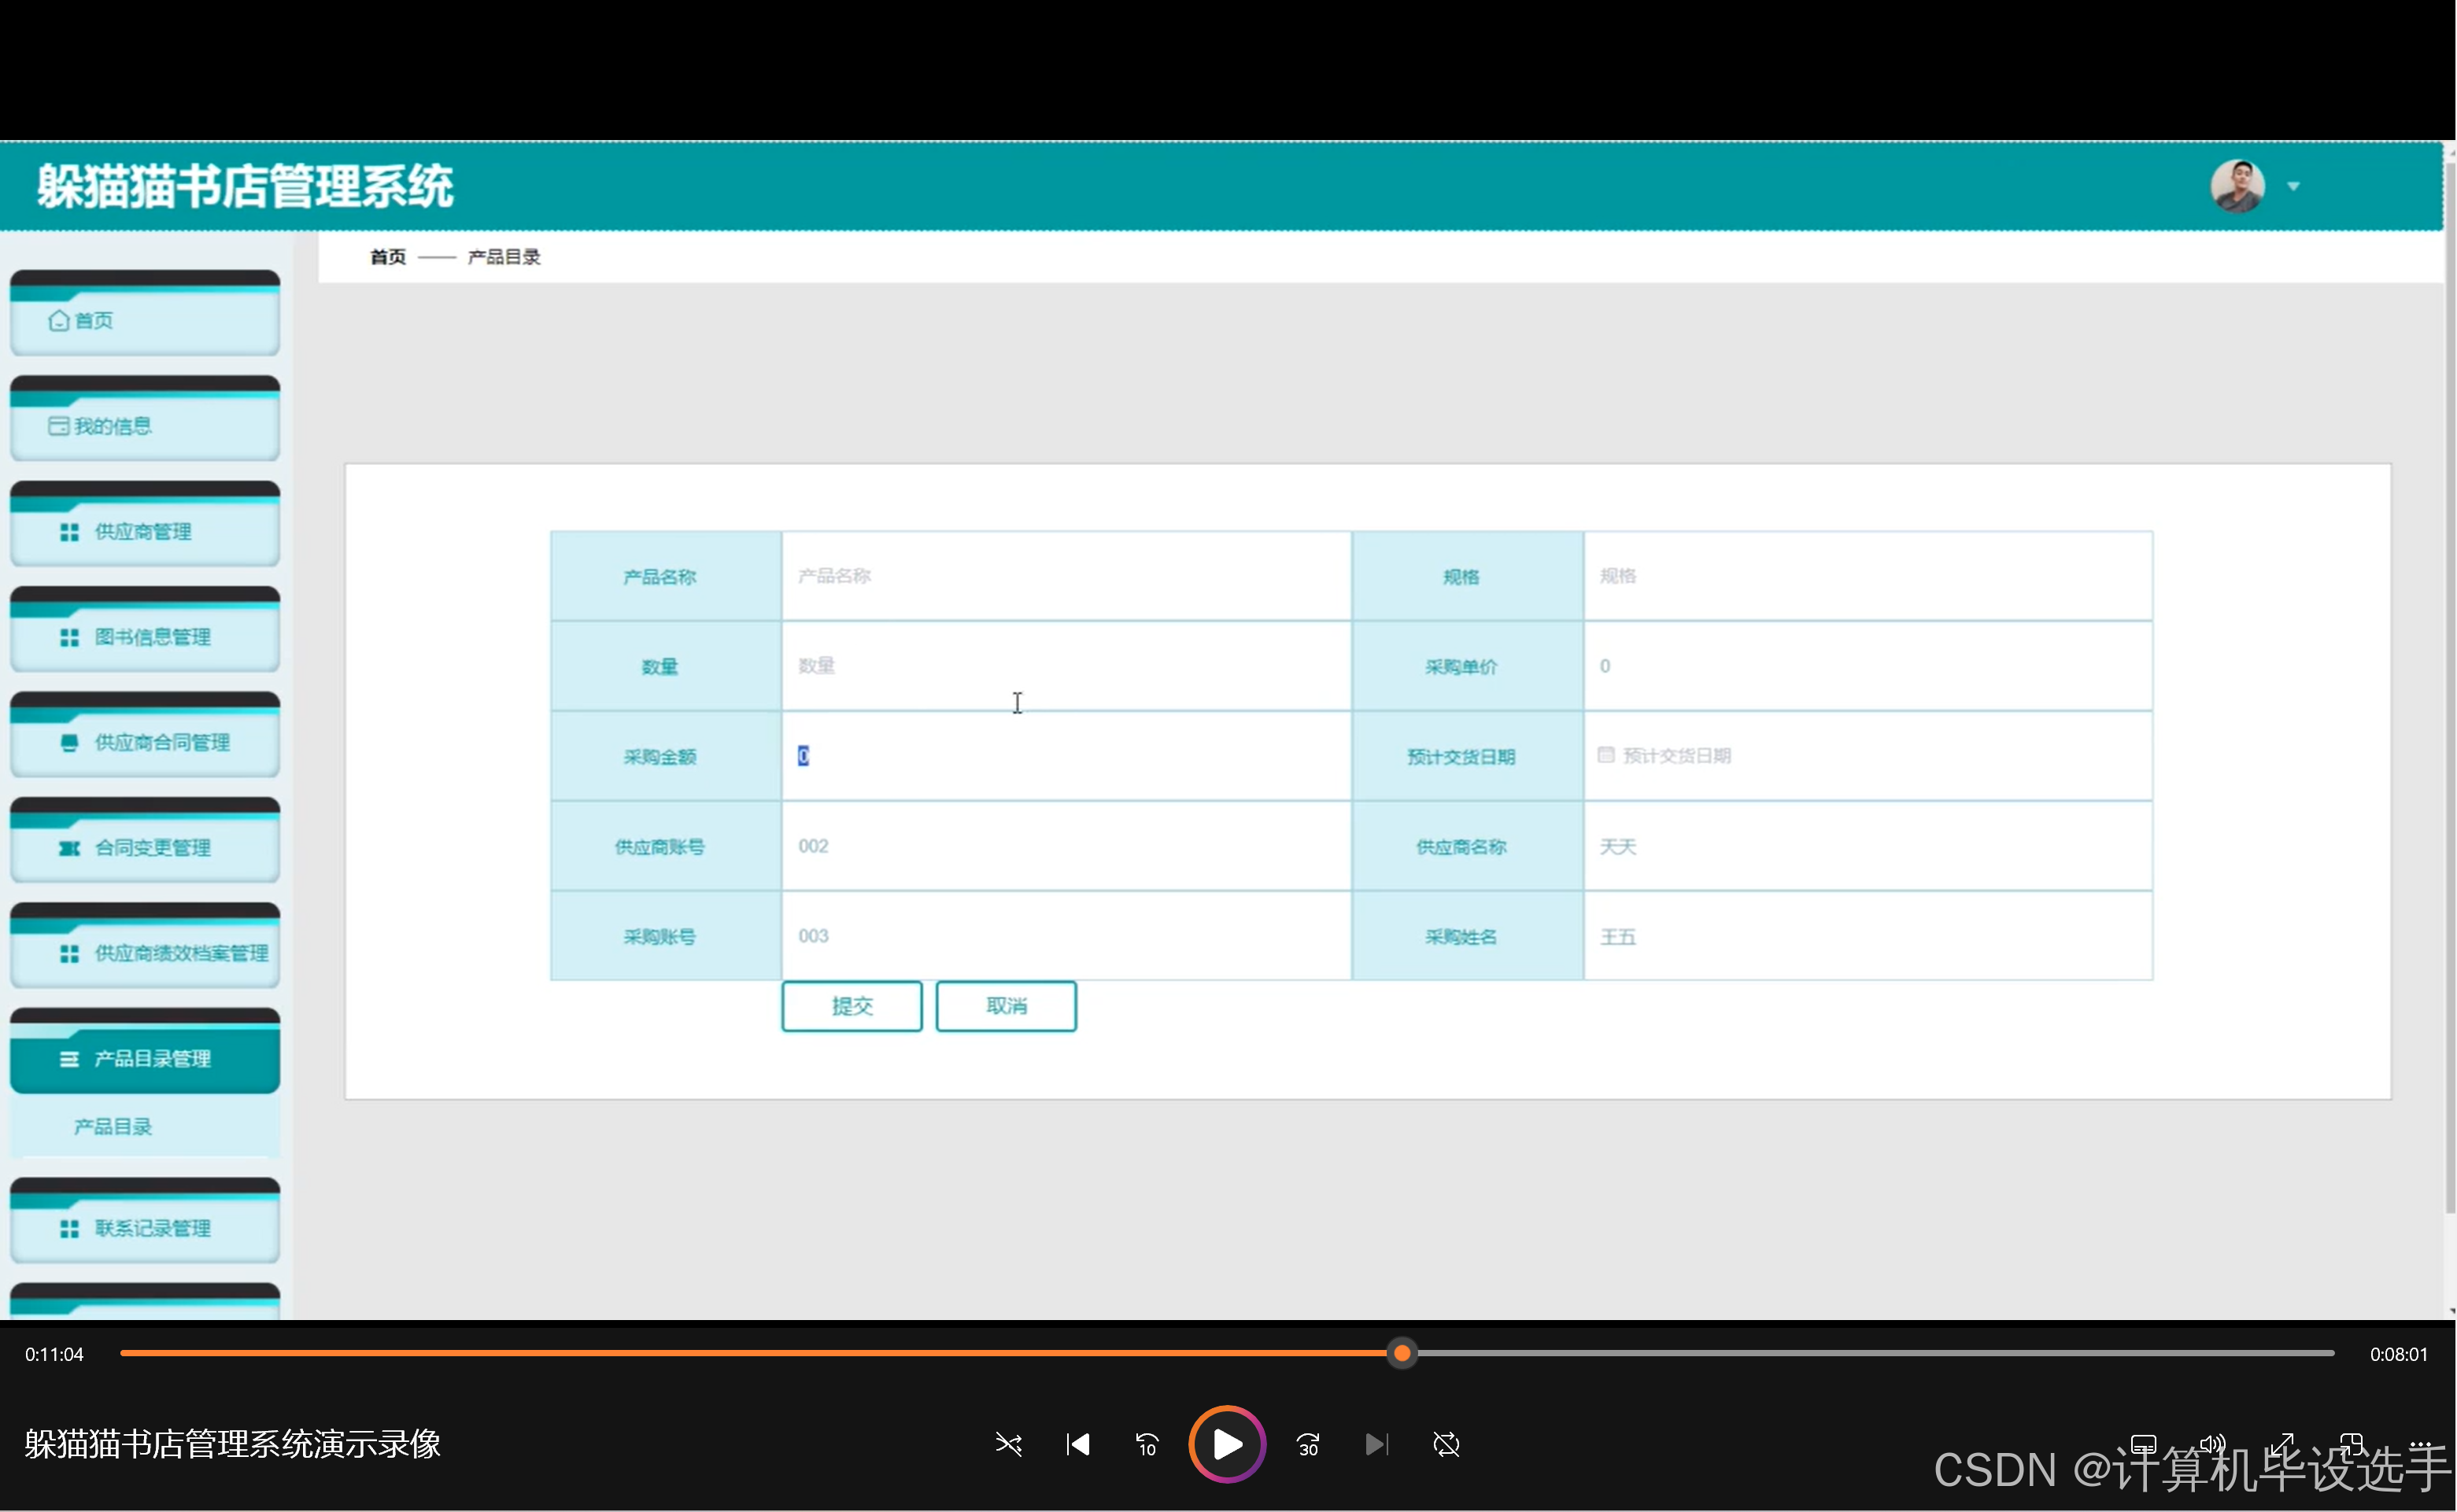Toggle repeat mode icon
2457x1512 pixels.
click(1446, 1444)
